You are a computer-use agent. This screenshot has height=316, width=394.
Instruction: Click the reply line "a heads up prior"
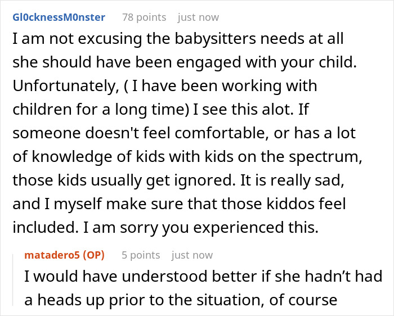coord(85,300)
